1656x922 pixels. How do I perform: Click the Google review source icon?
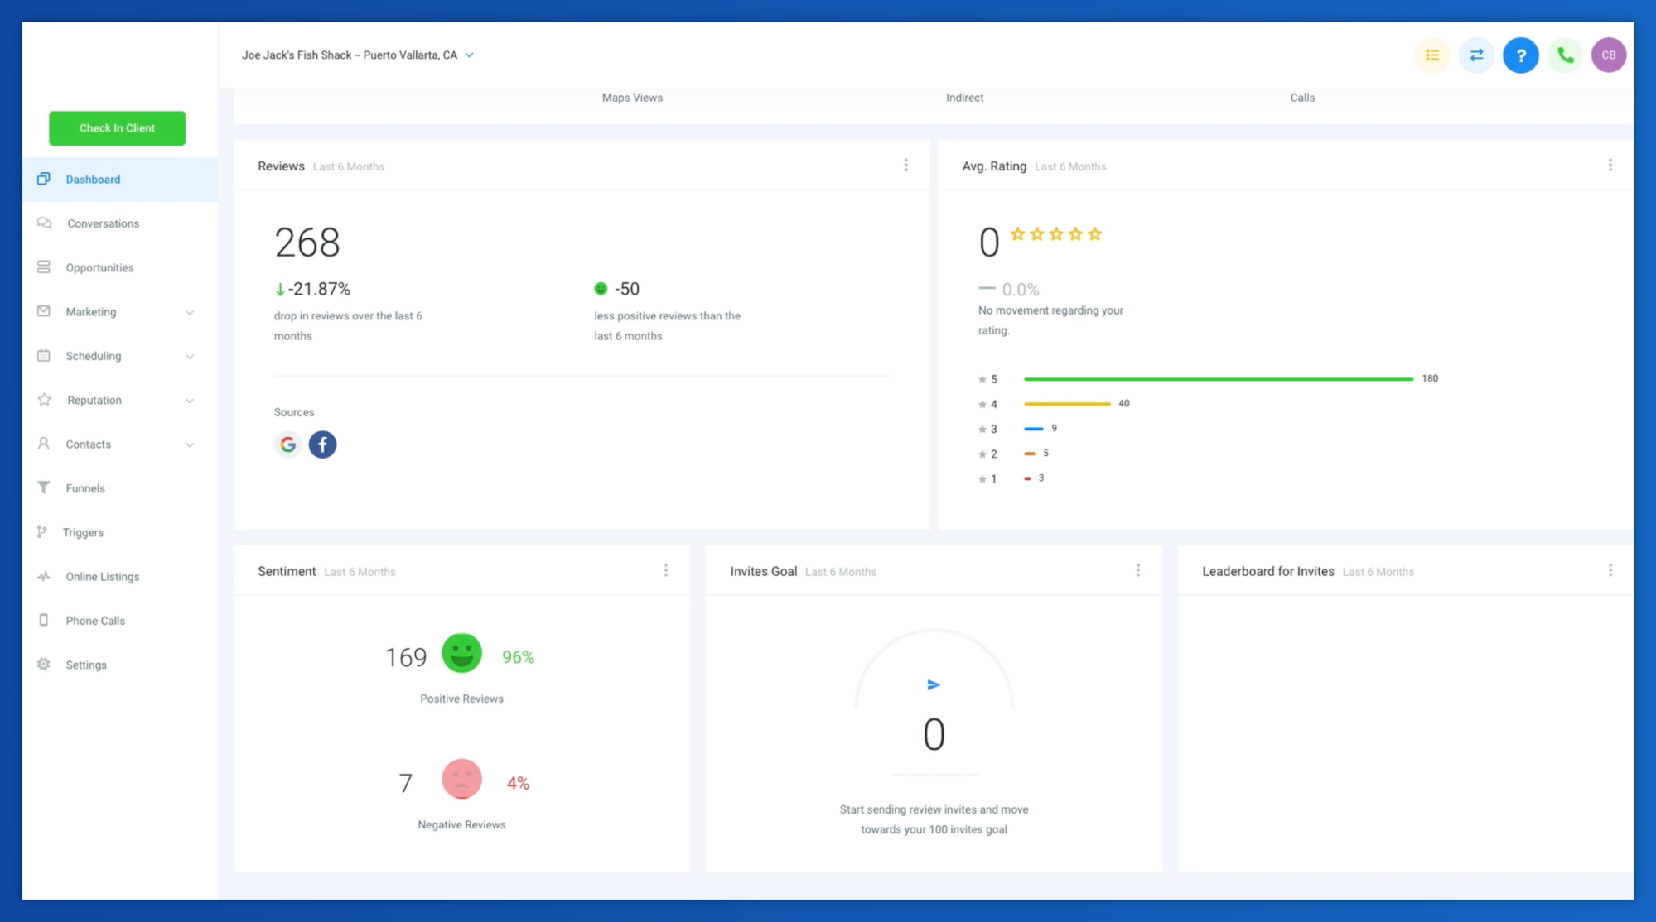(x=287, y=444)
